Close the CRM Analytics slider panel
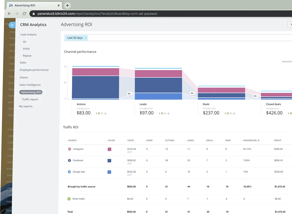 point(12,25)
